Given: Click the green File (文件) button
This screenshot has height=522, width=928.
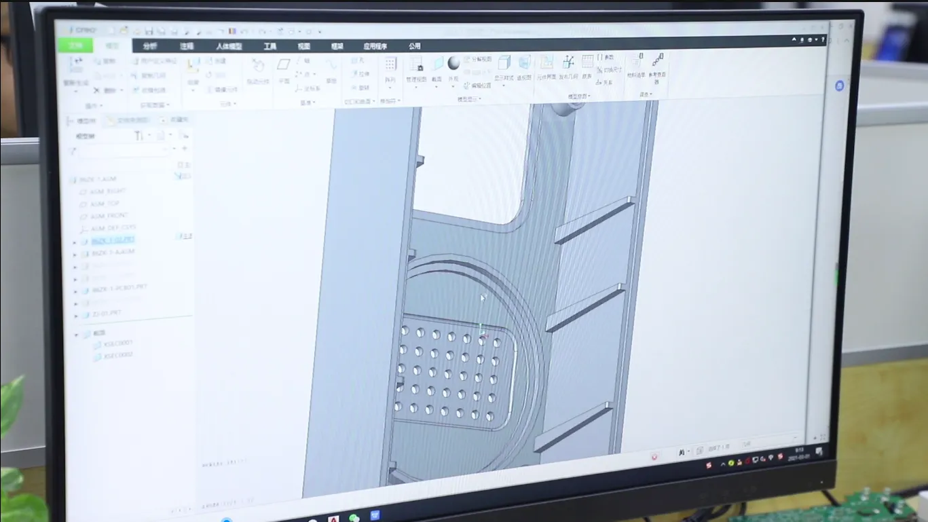Looking at the screenshot, I should click(x=75, y=45).
